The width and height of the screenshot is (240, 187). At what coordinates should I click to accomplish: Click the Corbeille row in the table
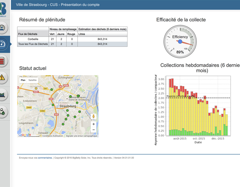pos(33,39)
